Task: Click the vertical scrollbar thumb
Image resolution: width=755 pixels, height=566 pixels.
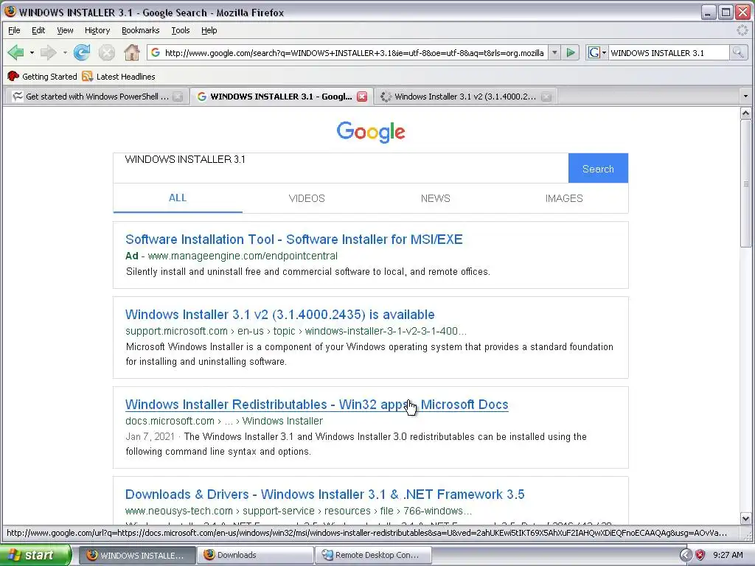Action: [x=745, y=184]
